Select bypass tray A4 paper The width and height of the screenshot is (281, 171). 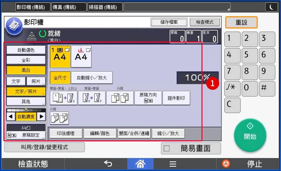81,57
